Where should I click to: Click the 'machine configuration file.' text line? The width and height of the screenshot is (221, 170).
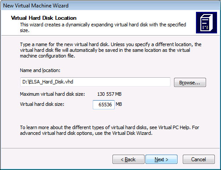pyautogui.click(x=47, y=56)
